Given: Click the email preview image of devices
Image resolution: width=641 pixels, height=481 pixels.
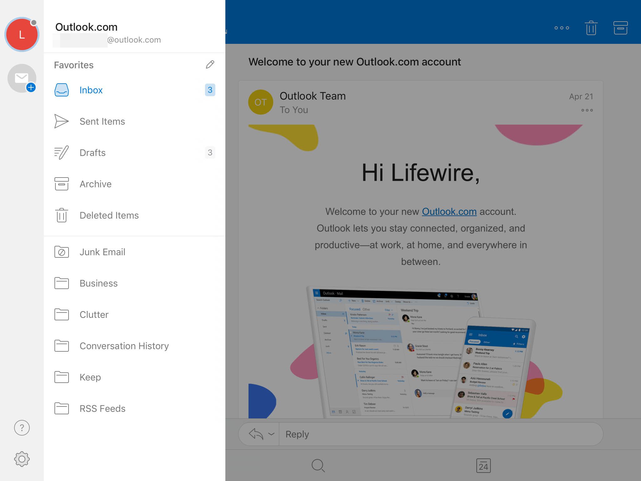Looking at the screenshot, I should pos(421,351).
